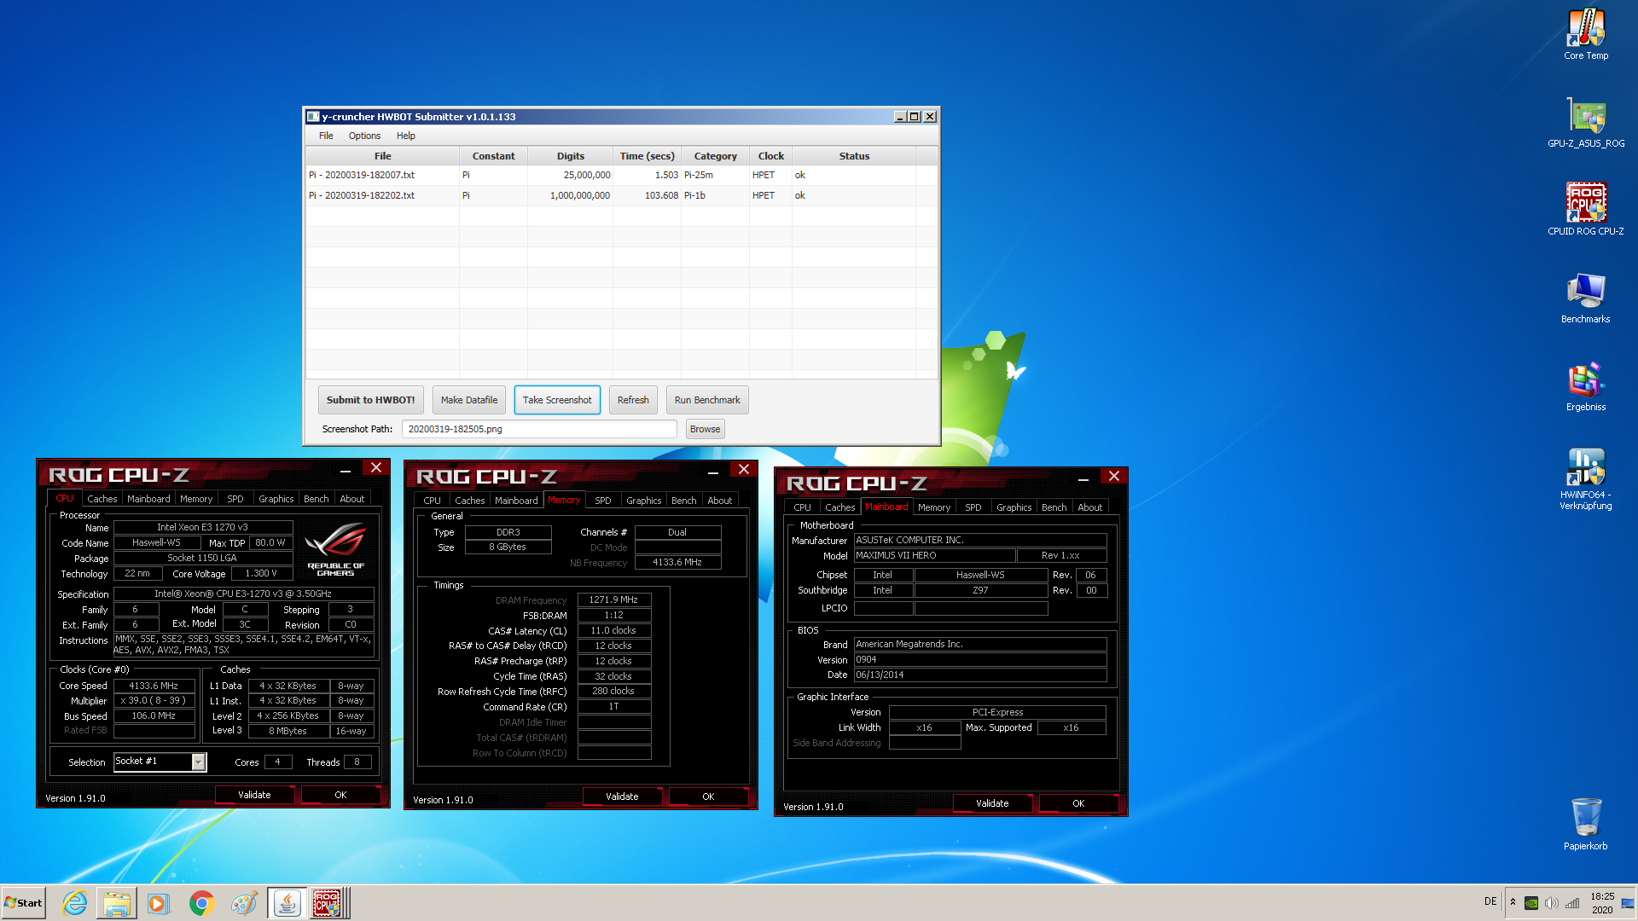
Task: Open the Benchmarks desktop folder
Action: pyautogui.click(x=1586, y=298)
